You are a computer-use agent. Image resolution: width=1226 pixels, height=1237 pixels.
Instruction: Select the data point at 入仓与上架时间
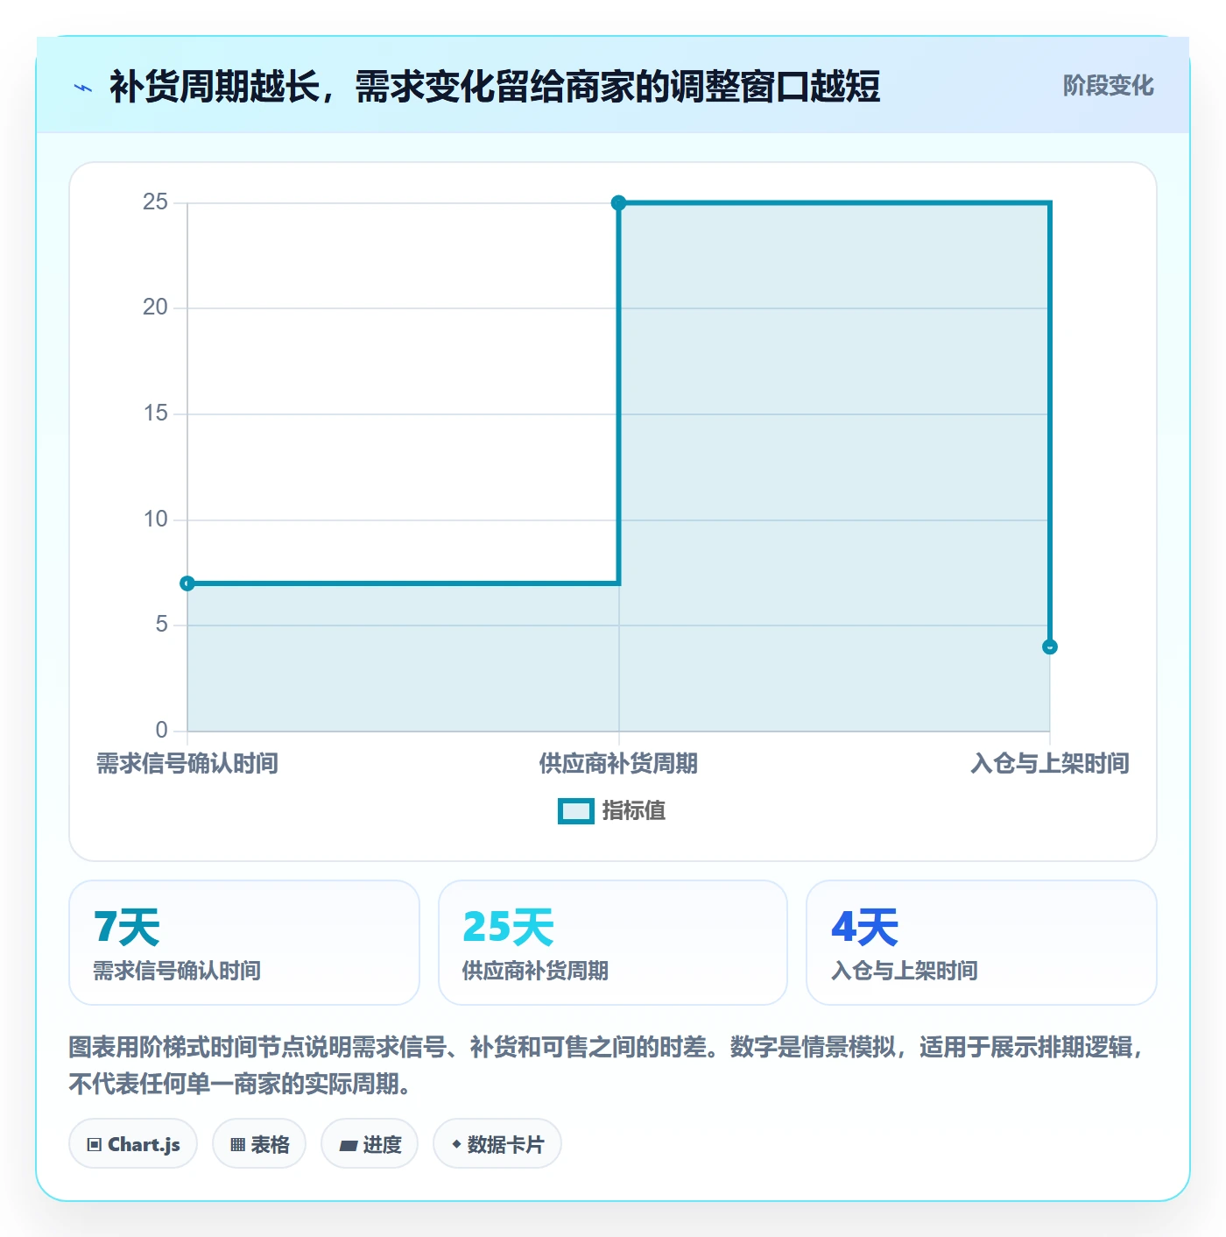[x=1050, y=647]
